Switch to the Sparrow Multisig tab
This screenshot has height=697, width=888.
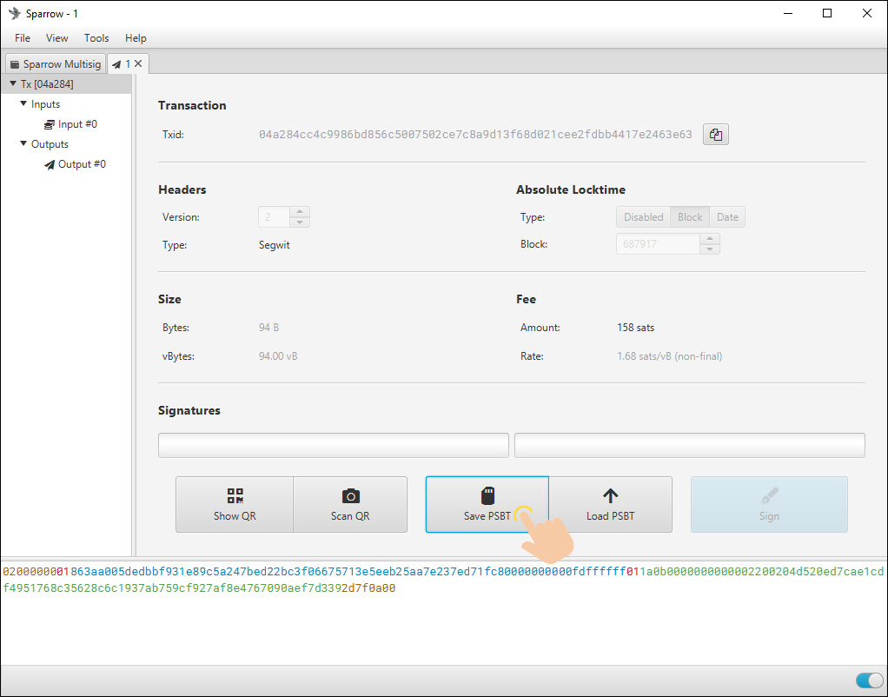(55, 64)
